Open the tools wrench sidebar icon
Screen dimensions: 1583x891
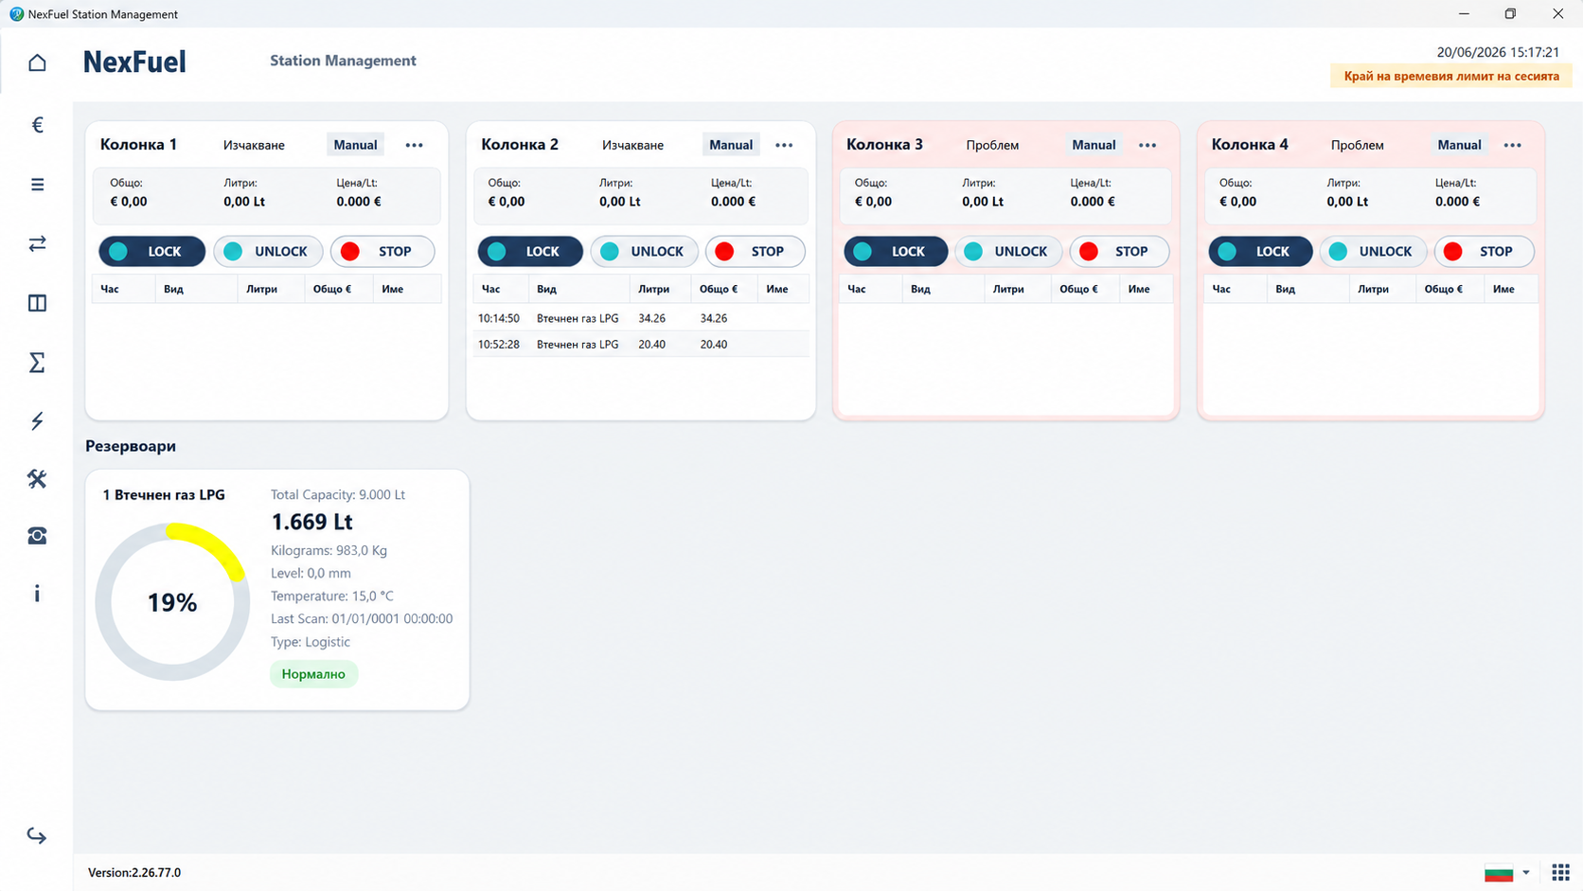pyautogui.click(x=37, y=479)
